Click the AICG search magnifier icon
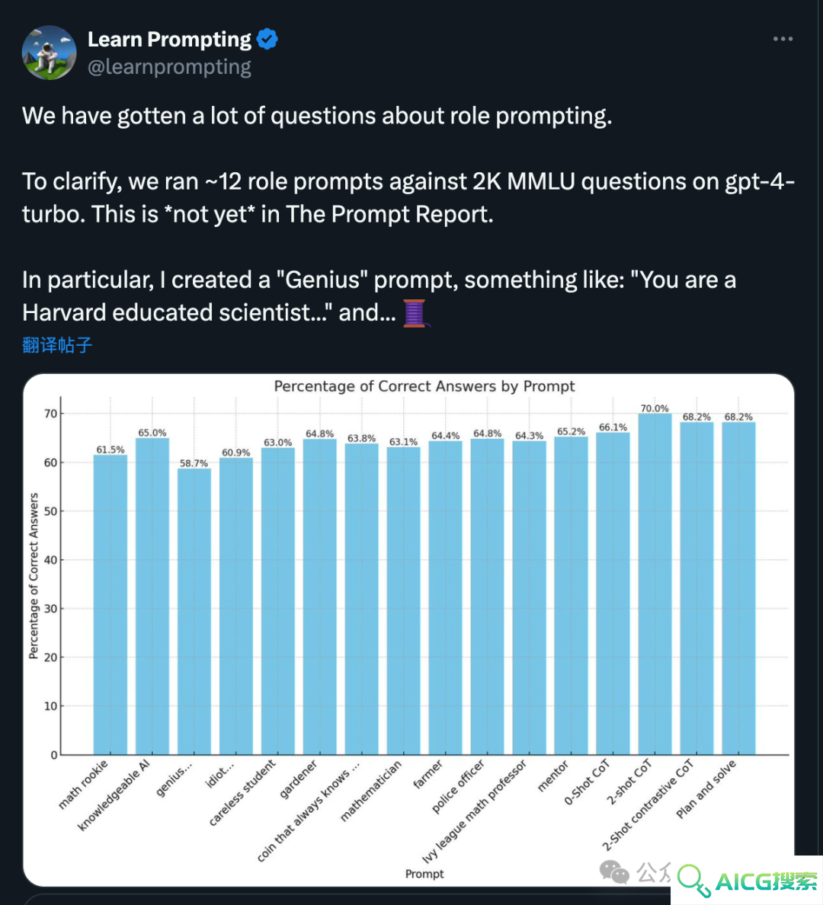Image resolution: width=823 pixels, height=905 pixels. 693,881
